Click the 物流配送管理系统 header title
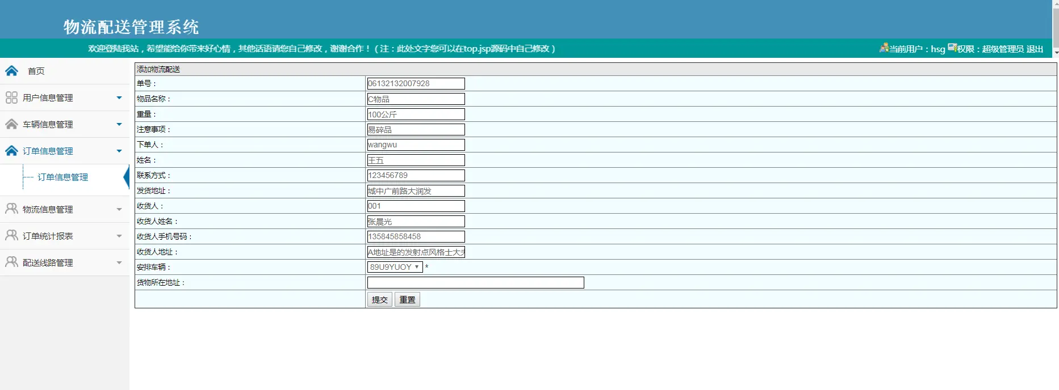 coord(131,27)
